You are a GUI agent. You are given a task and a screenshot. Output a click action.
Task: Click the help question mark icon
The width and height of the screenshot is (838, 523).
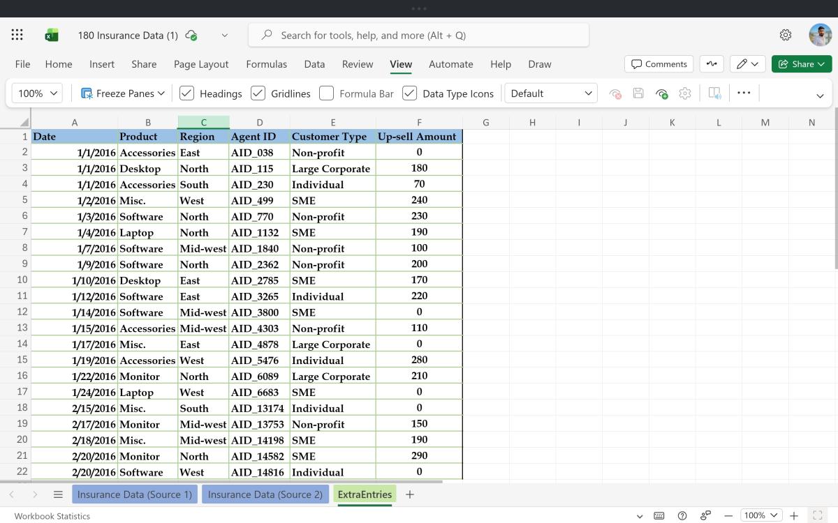682,515
